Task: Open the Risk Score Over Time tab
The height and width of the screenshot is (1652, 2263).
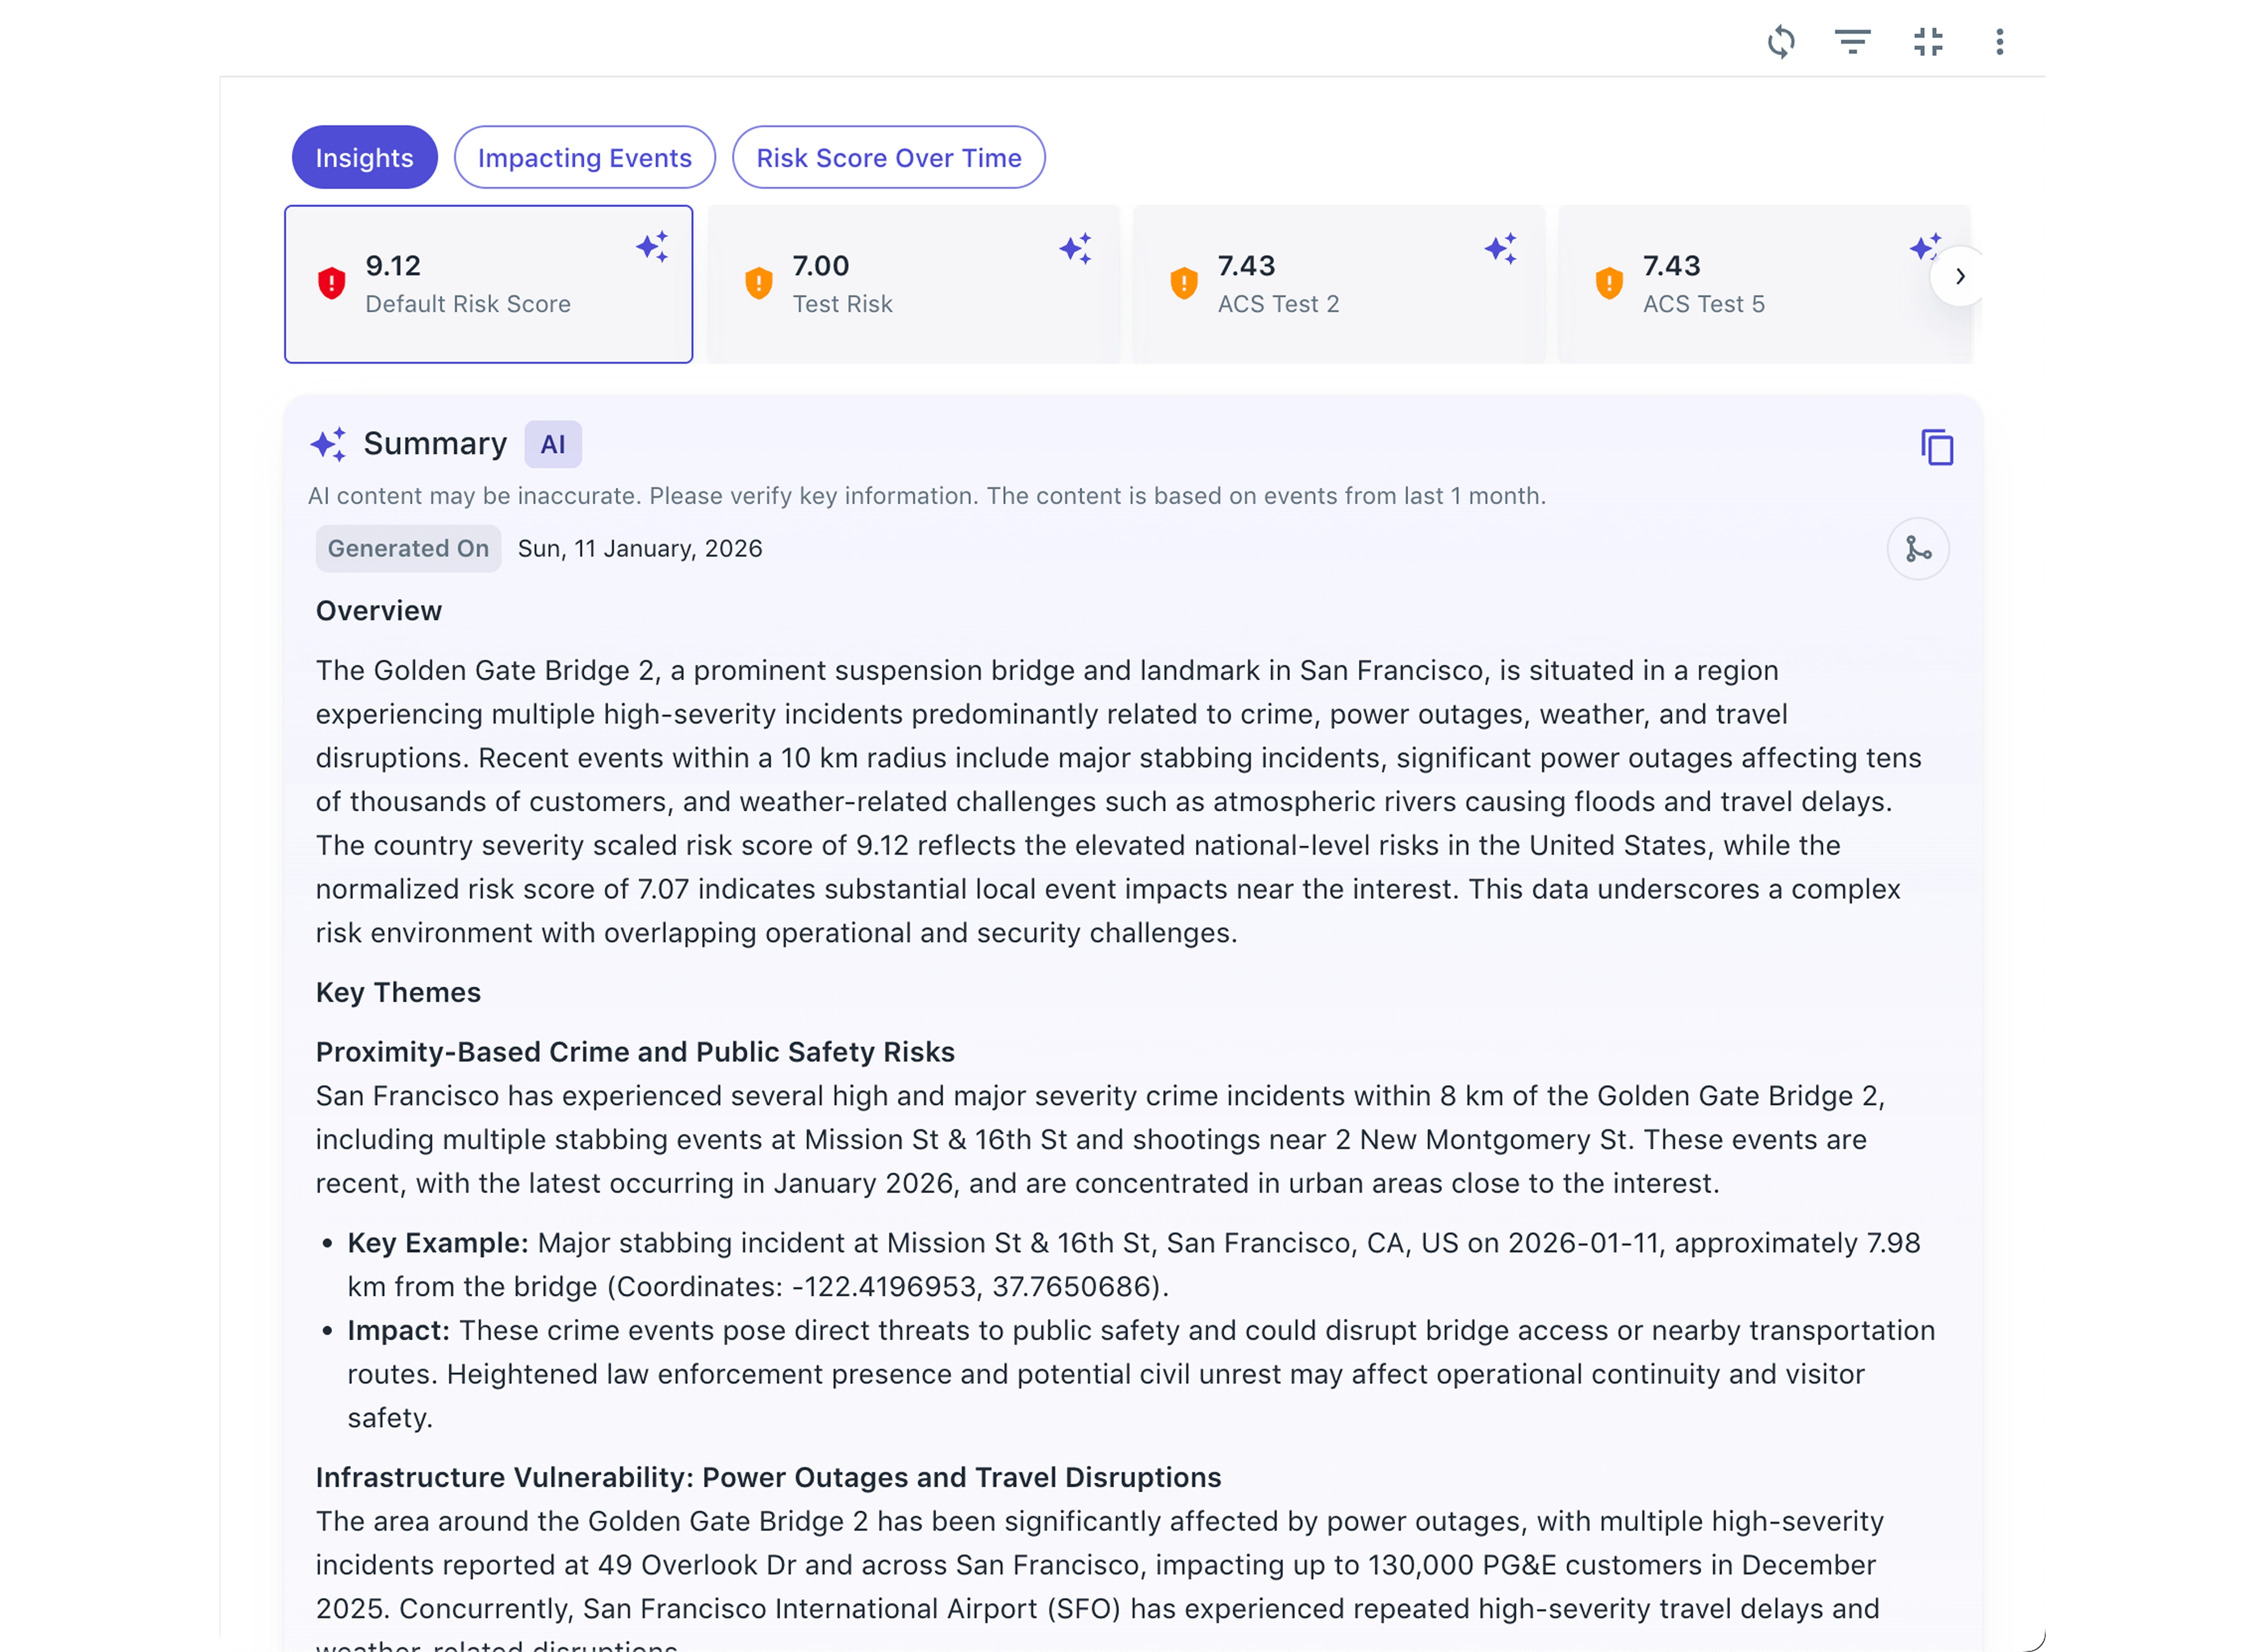Action: click(888, 158)
